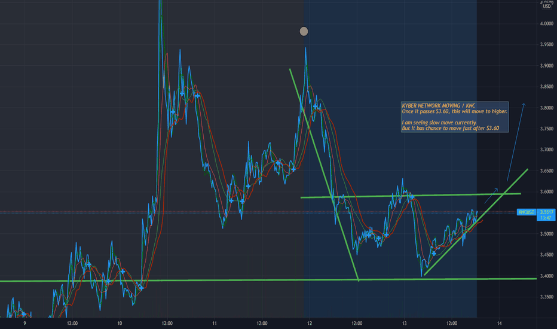Image resolution: width=557 pixels, height=329 pixels.
Task: Click the 3.6500 price axis label
Action: tap(546, 170)
